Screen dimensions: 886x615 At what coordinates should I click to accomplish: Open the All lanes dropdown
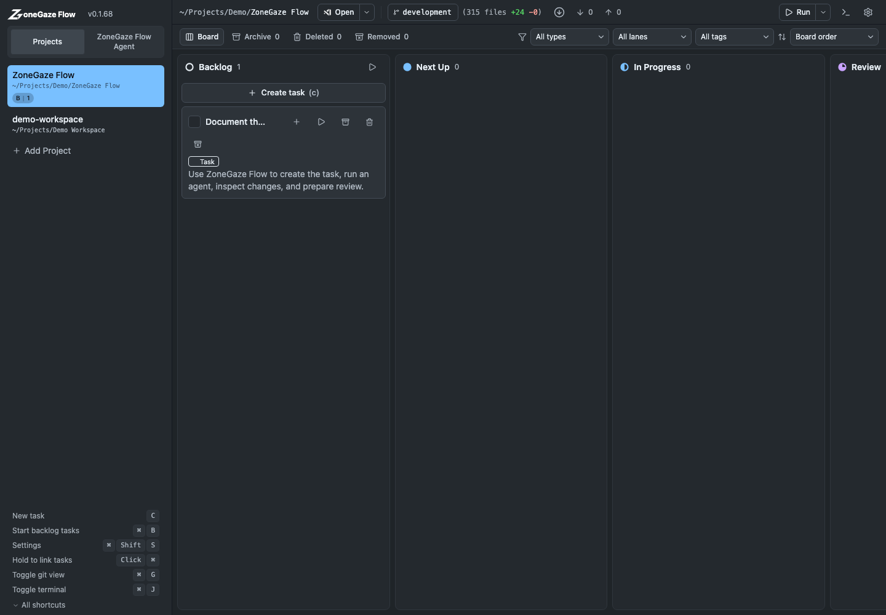click(652, 37)
